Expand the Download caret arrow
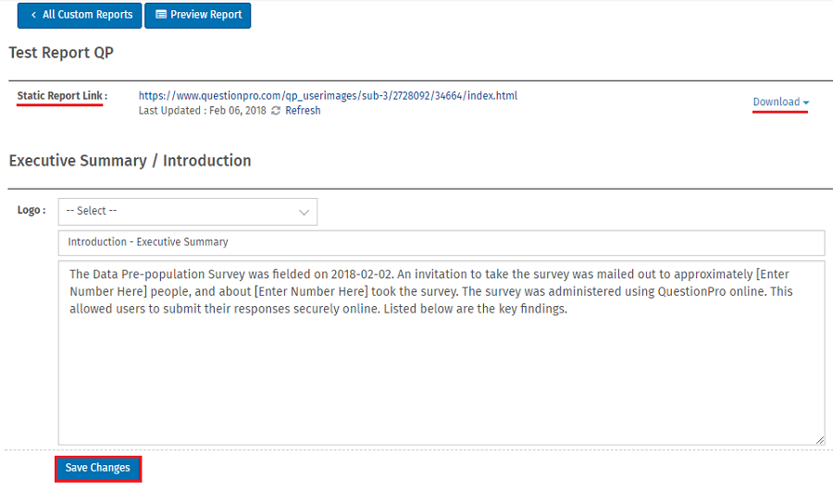Screen dimensions: 833x492 click(806, 103)
